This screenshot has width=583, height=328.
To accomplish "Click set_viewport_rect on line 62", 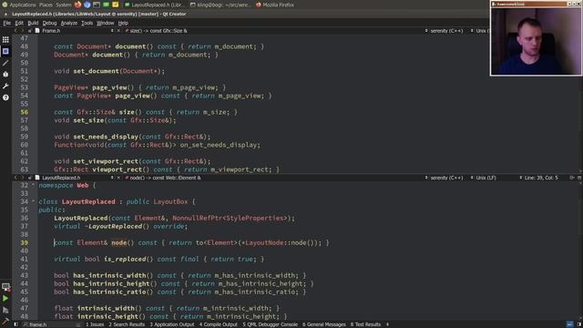I will [106, 161].
